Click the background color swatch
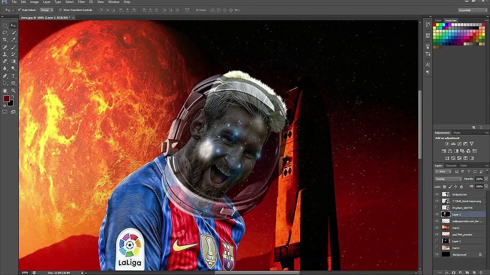Screen dimensions: 490x275 click(x=11, y=103)
